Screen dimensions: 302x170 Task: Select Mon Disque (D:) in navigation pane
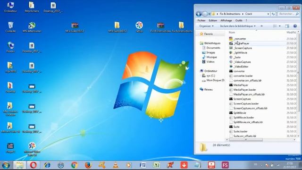tap(215, 80)
